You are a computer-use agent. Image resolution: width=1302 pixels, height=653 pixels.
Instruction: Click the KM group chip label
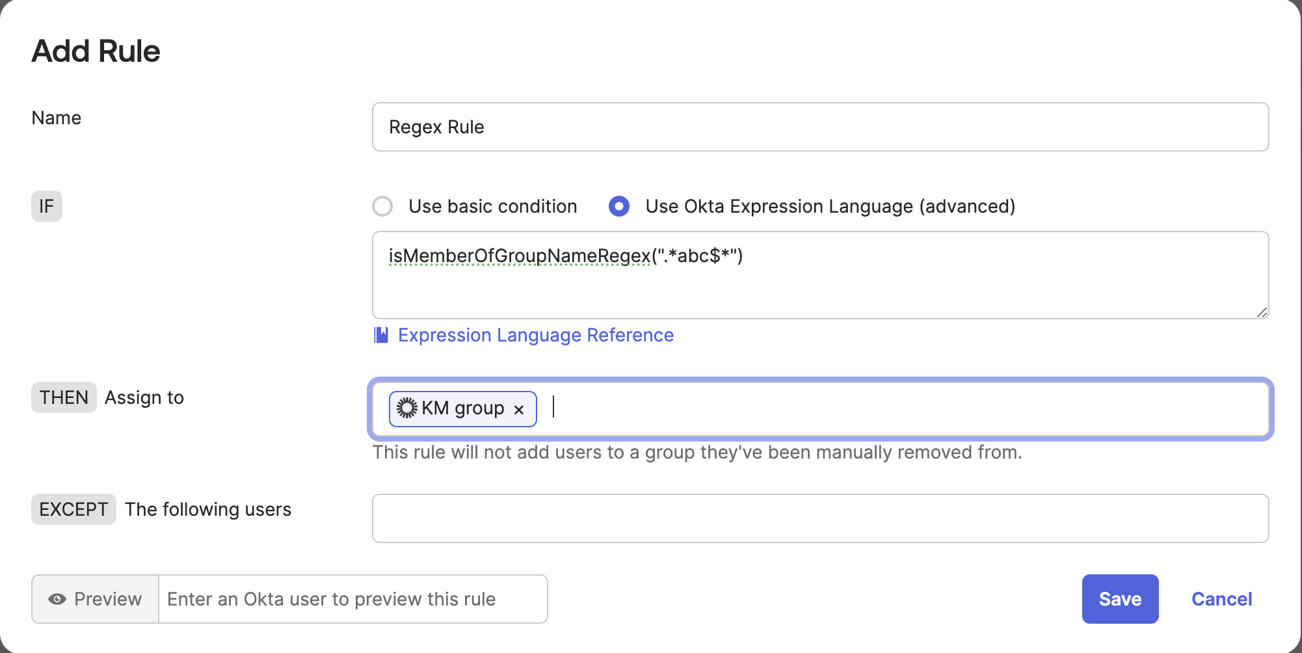[463, 408]
